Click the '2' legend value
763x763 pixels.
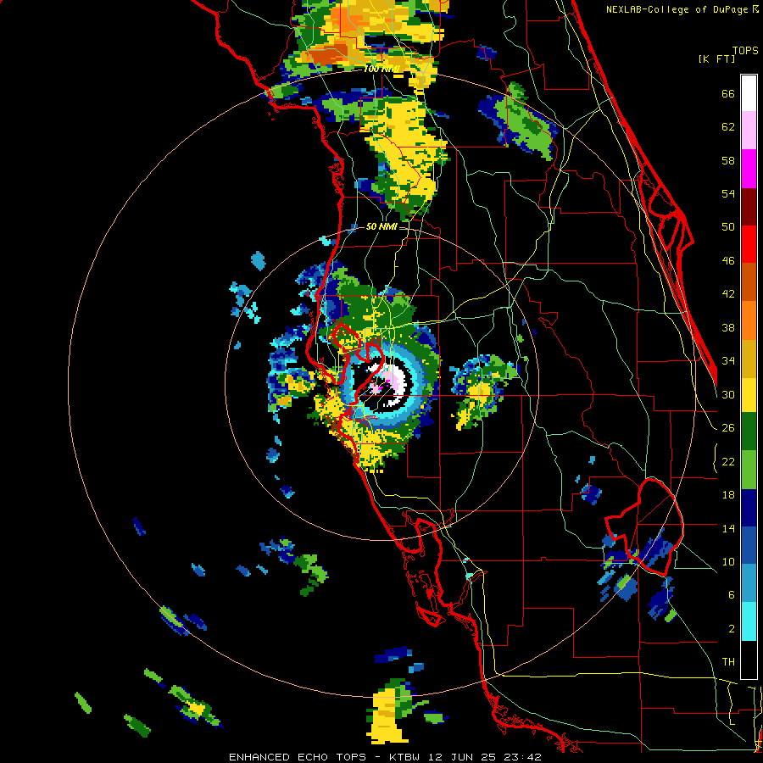(x=731, y=629)
